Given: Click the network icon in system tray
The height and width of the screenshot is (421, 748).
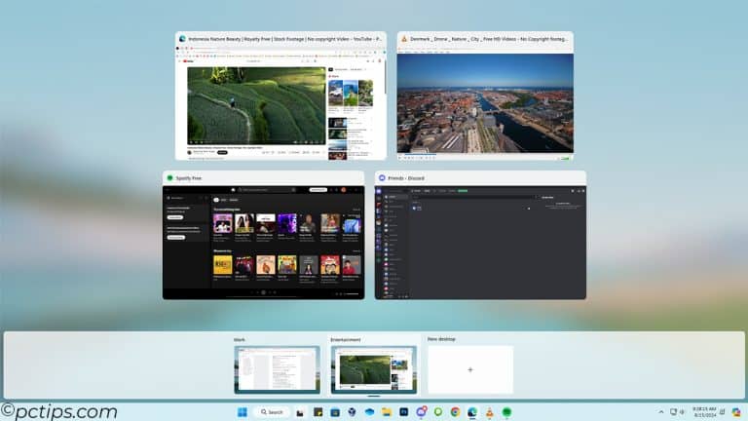Looking at the screenshot, I should click(673, 412).
